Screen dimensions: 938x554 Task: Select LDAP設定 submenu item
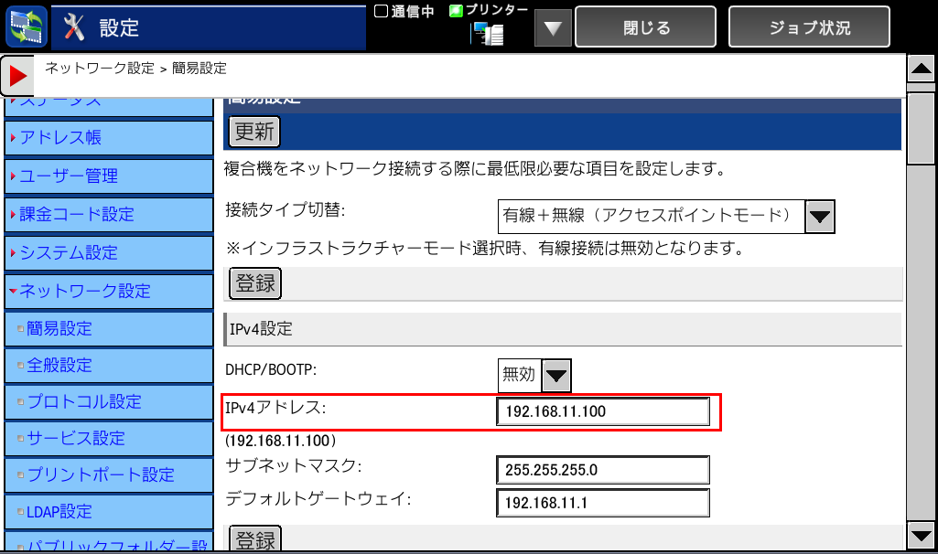coord(109,512)
